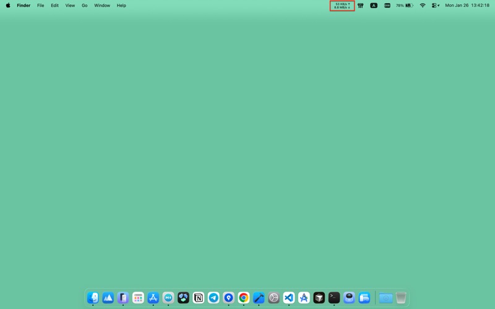Launch the blue mountain-peaks app in the Dock
495x309 pixels.
(108, 298)
